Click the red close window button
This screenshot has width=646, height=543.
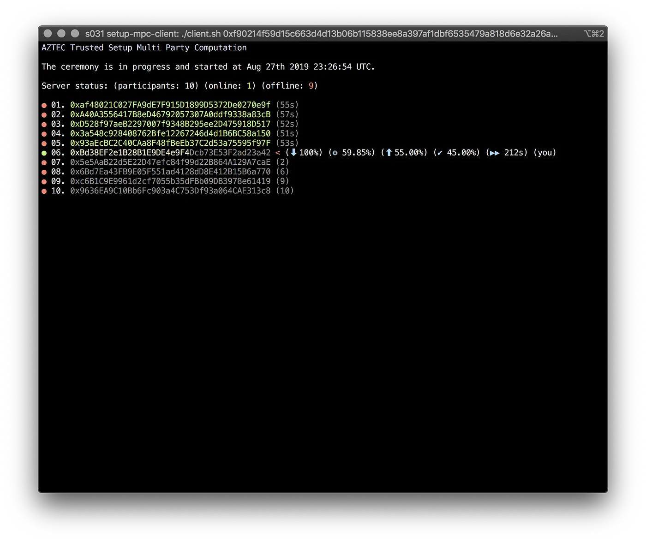48,33
